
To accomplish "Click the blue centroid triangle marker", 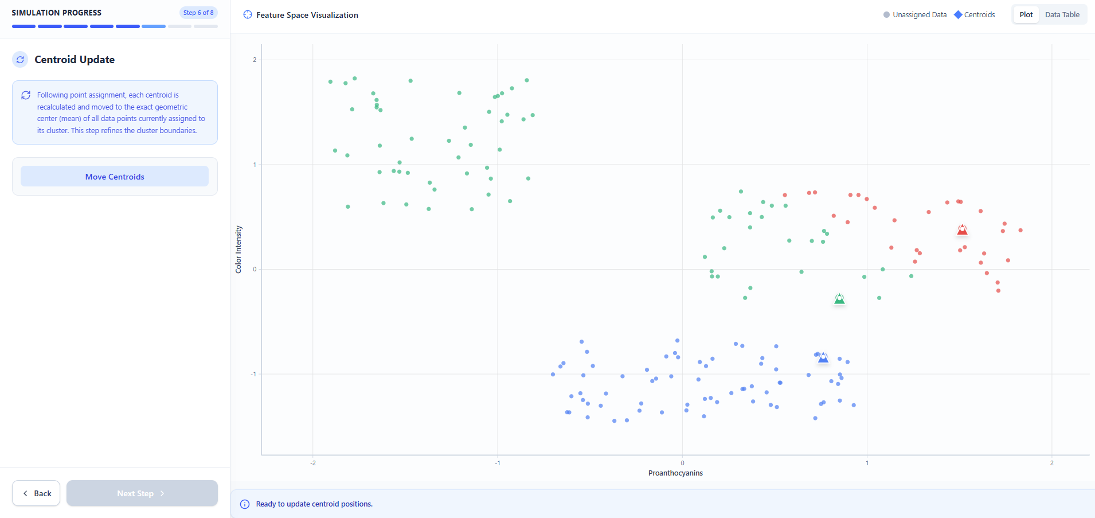I will (823, 358).
